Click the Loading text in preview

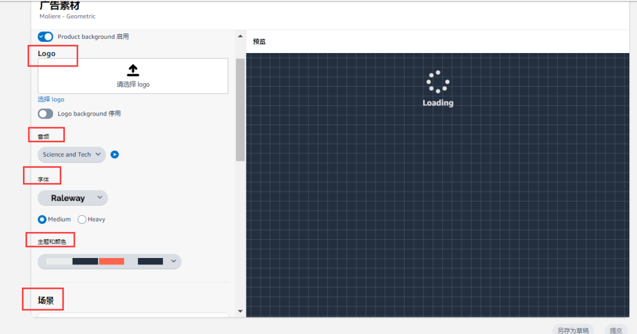pos(438,103)
